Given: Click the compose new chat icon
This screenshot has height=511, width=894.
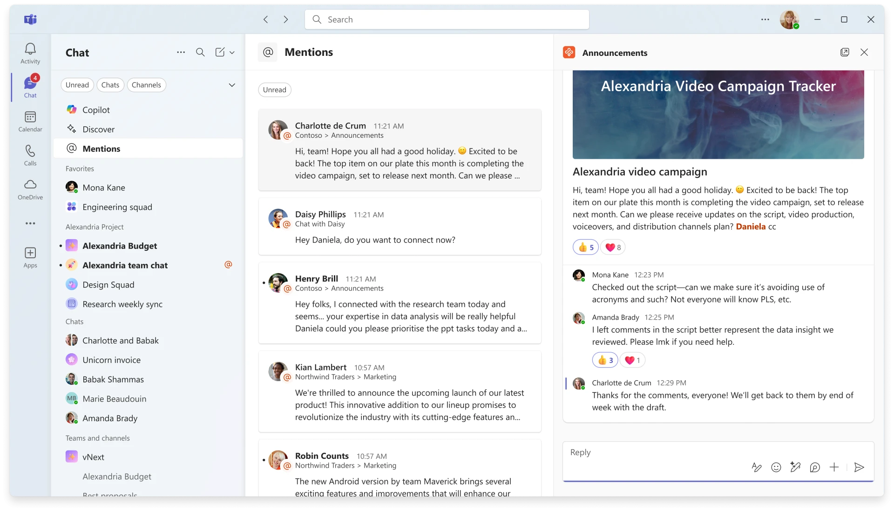Looking at the screenshot, I should click(220, 52).
